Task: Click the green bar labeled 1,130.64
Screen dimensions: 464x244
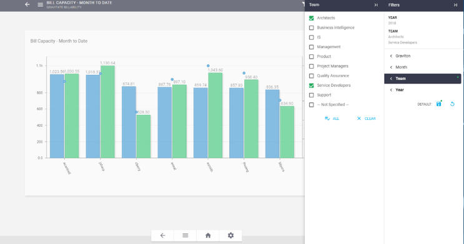Action: [107, 112]
